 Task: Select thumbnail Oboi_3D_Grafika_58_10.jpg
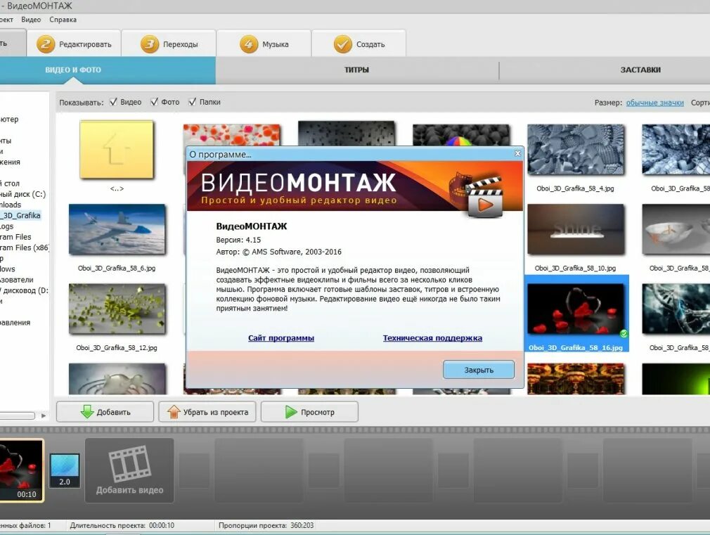click(576, 229)
